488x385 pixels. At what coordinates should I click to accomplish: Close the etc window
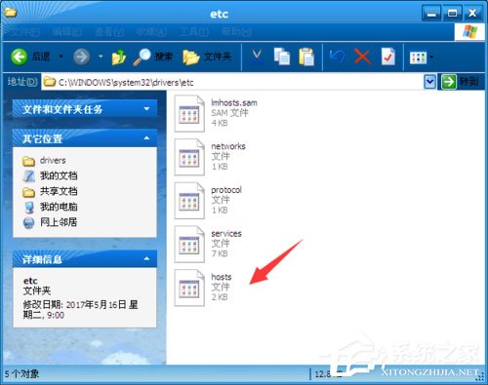[472, 14]
